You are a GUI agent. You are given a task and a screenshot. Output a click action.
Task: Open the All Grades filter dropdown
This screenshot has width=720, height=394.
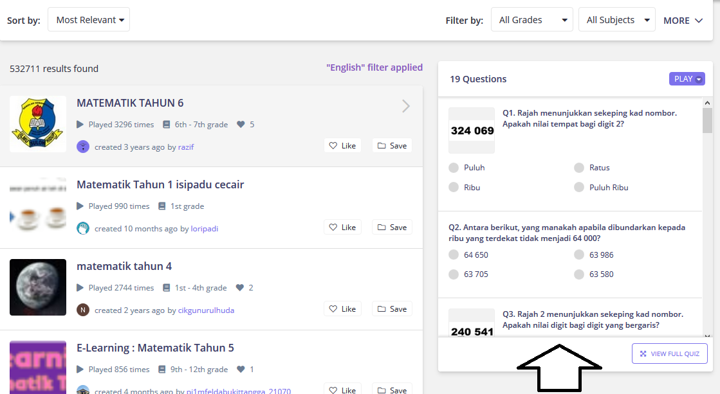click(531, 20)
